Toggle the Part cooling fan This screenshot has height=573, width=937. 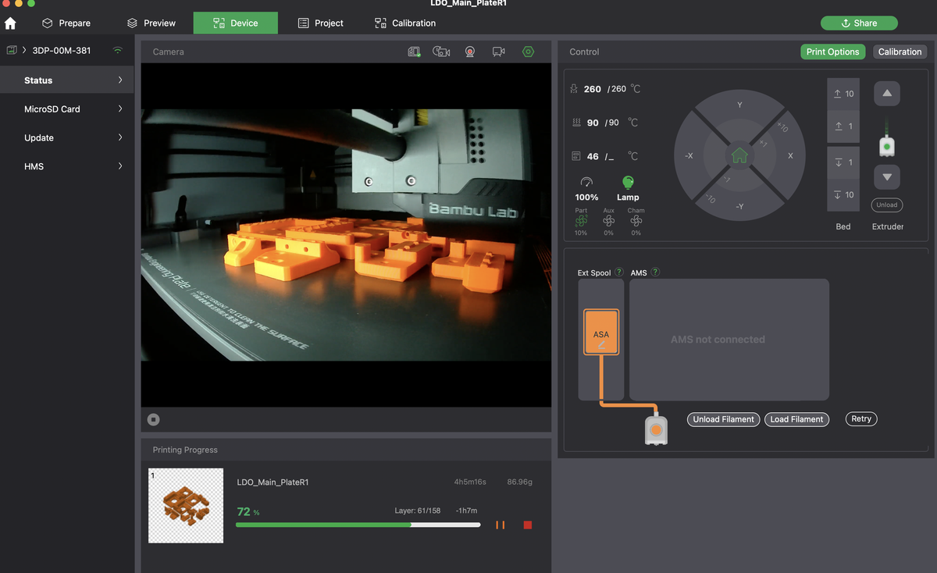coord(581,221)
